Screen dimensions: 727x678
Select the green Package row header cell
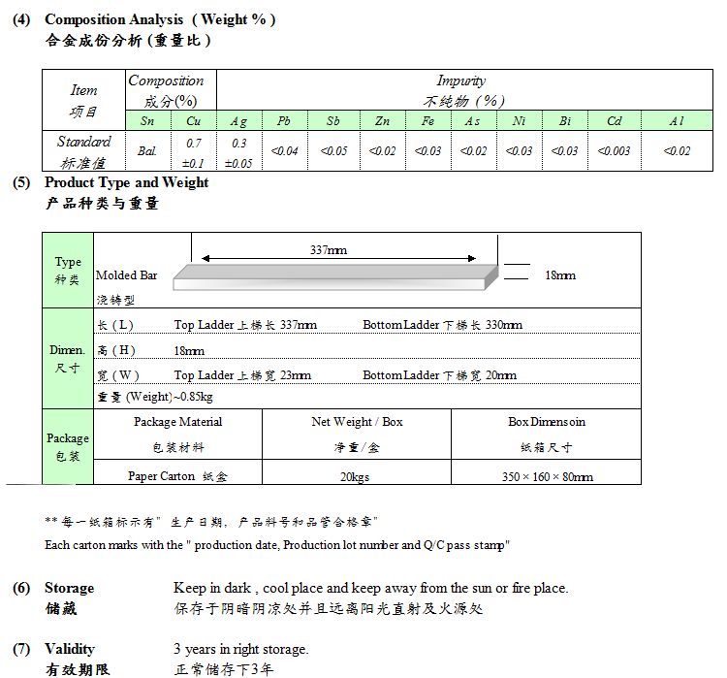click(68, 446)
